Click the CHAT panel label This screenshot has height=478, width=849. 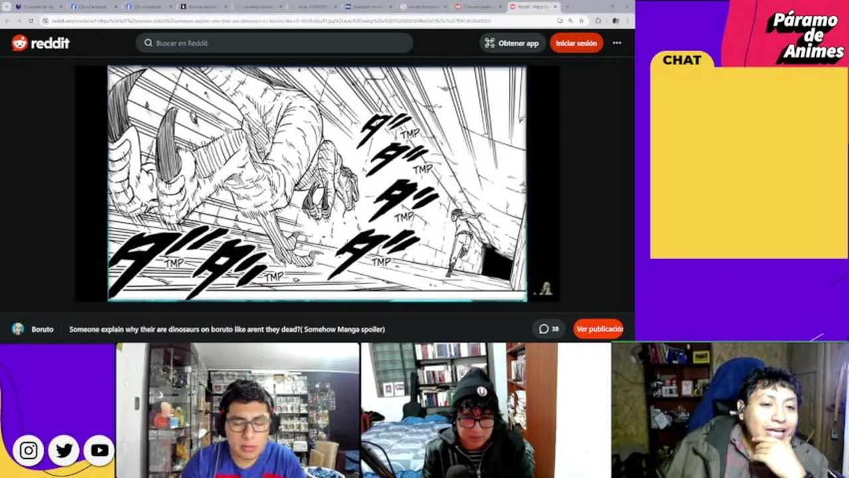point(682,60)
